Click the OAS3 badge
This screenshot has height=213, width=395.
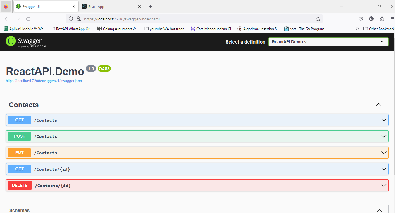104,69
